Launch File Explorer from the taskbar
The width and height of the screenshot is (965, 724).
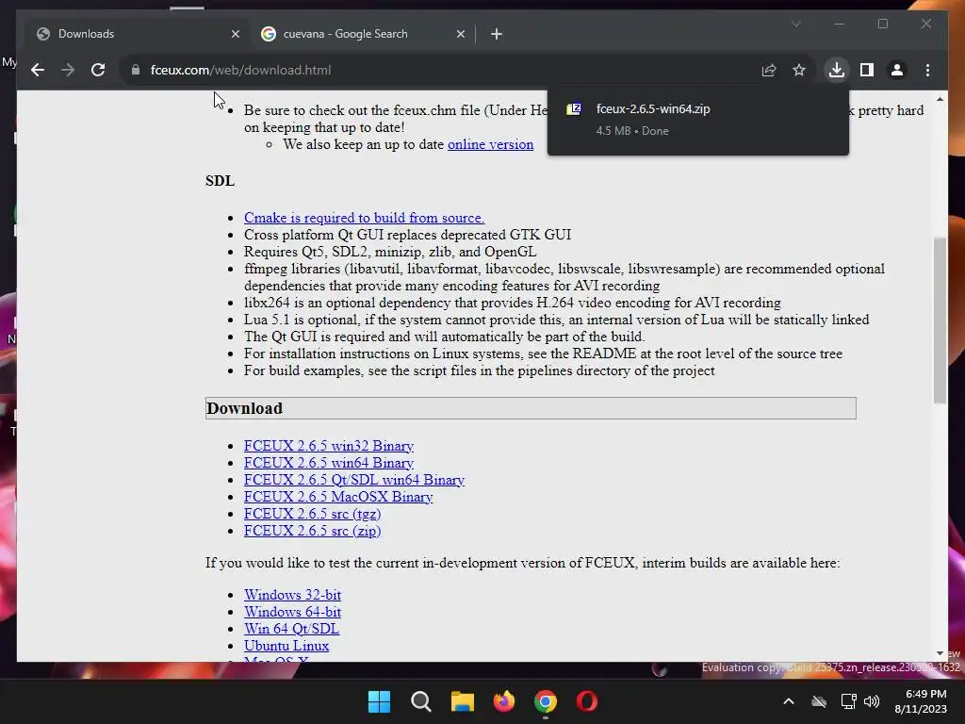pos(462,701)
